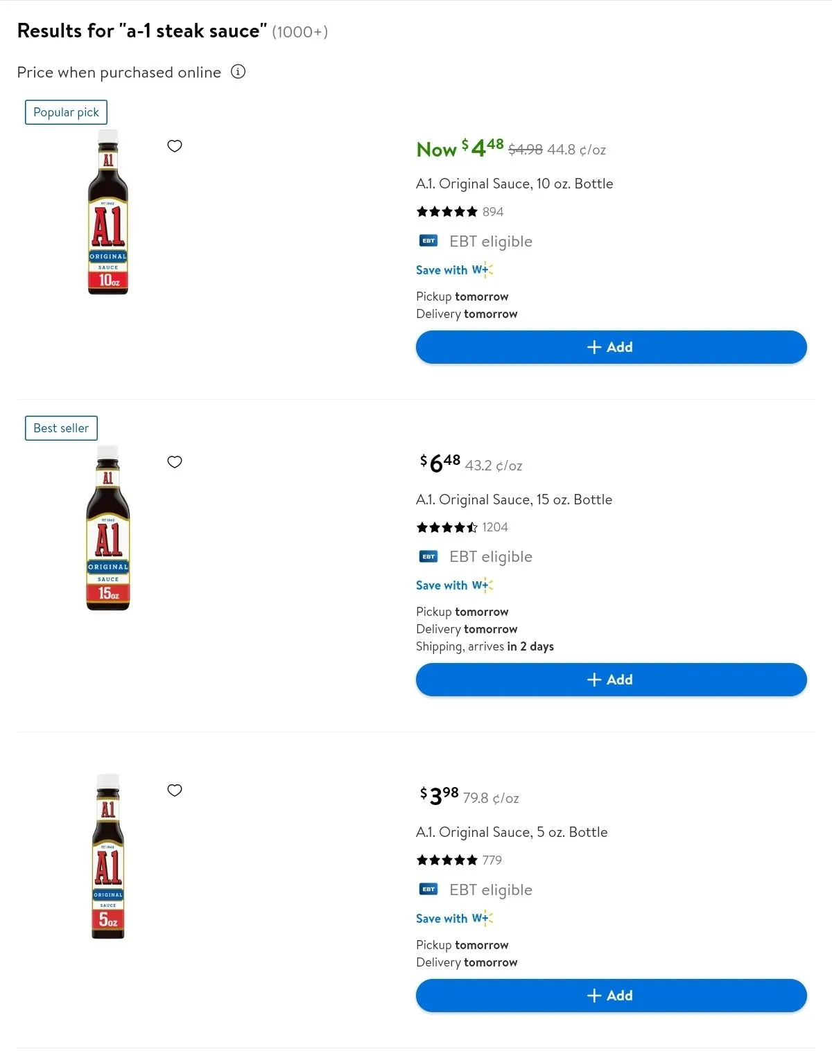View the 10 oz bottle product image
Image resolution: width=832 pixels, height=1051 pixels.
coord(108,213)
